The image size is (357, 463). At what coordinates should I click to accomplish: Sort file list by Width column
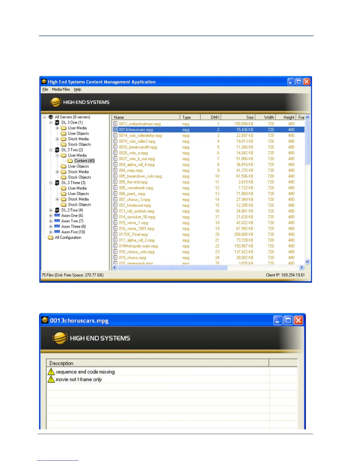coord(265,117)
